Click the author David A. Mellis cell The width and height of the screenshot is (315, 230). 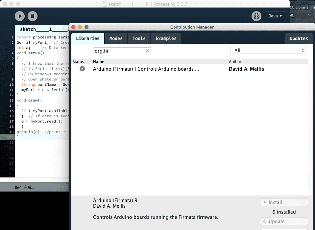point(247,69)
